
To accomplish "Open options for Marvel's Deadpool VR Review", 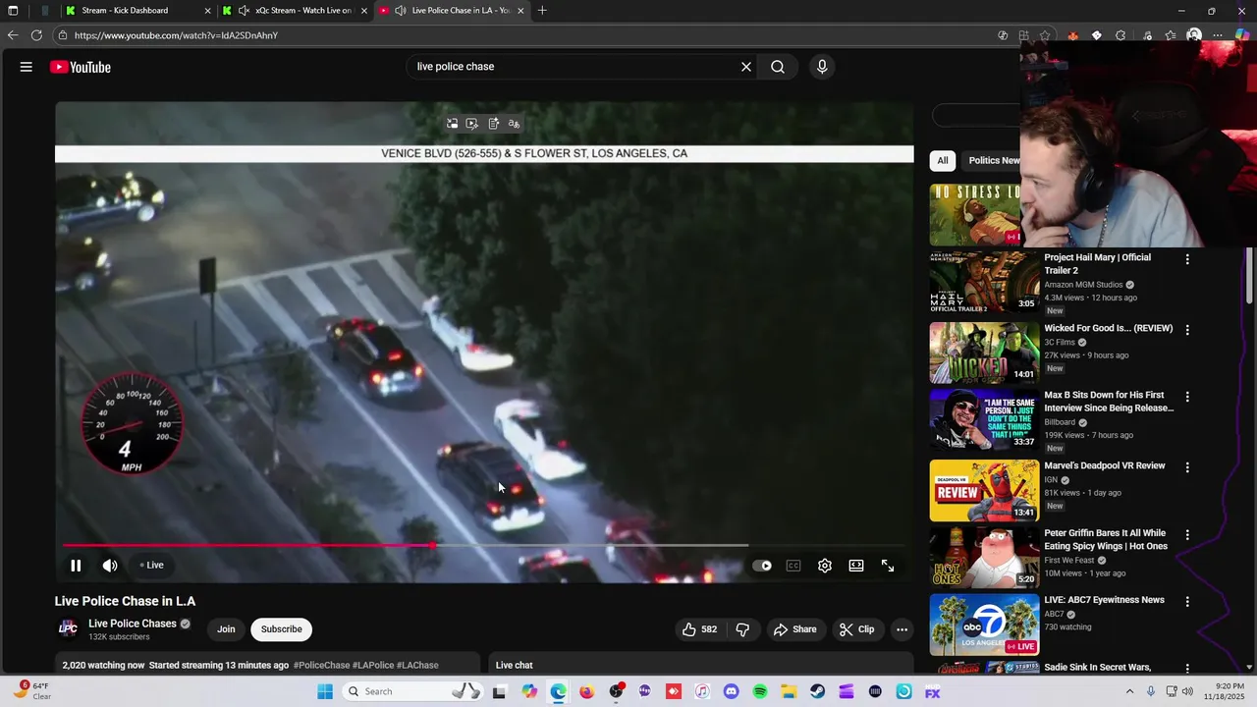I will [1187, 468].
